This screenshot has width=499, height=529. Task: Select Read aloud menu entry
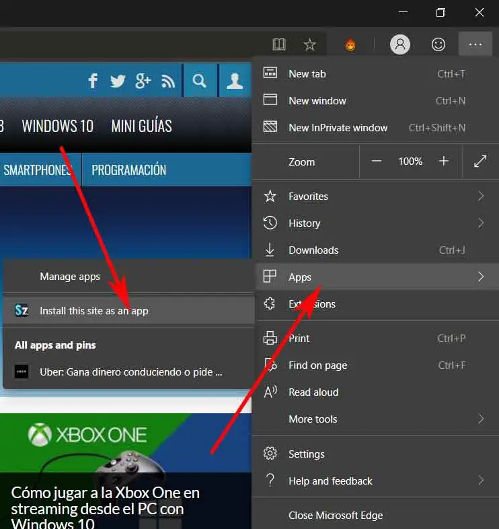(x=375, y=392)
